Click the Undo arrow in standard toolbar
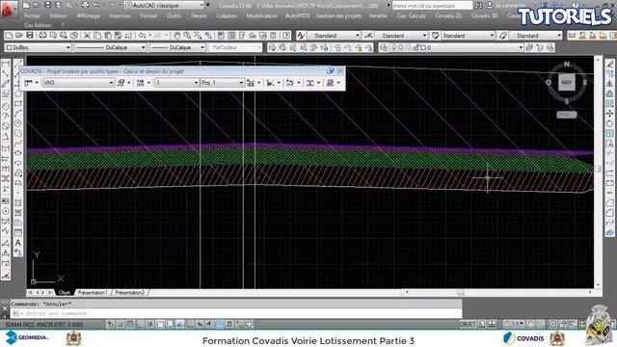617x347 pixels. 143,36
